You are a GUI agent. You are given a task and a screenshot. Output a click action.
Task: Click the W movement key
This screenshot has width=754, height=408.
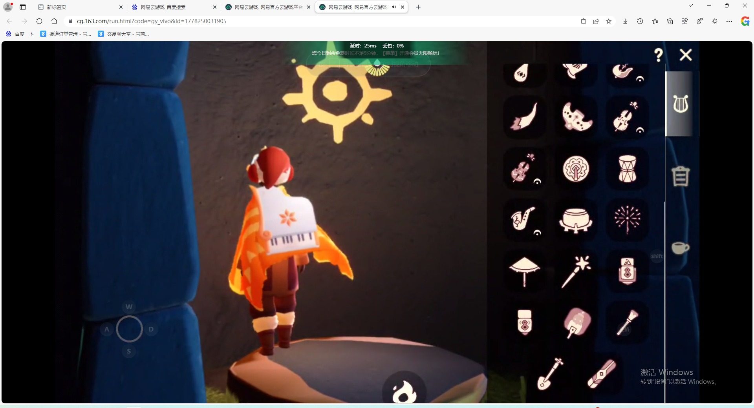tap(129, 307)
